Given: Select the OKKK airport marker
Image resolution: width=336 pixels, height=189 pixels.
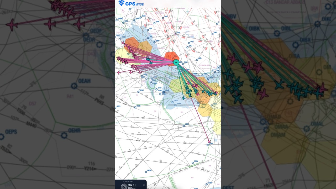Looking at the screenshot, I should [x=120, y=39].
